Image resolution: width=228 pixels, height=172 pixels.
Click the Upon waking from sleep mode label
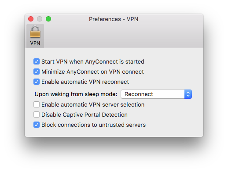76,94
